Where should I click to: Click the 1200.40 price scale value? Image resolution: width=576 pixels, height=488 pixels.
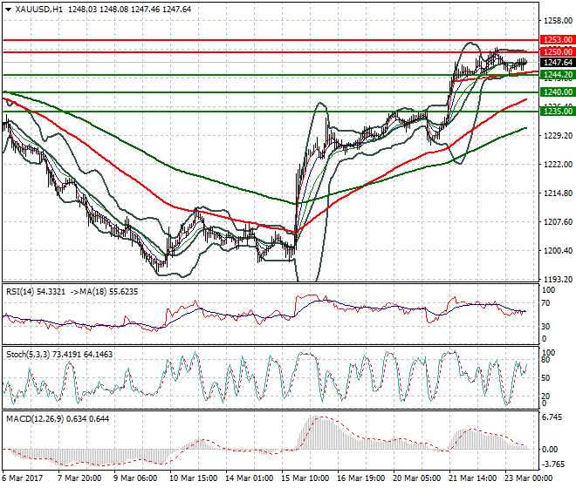click(558, 251)
